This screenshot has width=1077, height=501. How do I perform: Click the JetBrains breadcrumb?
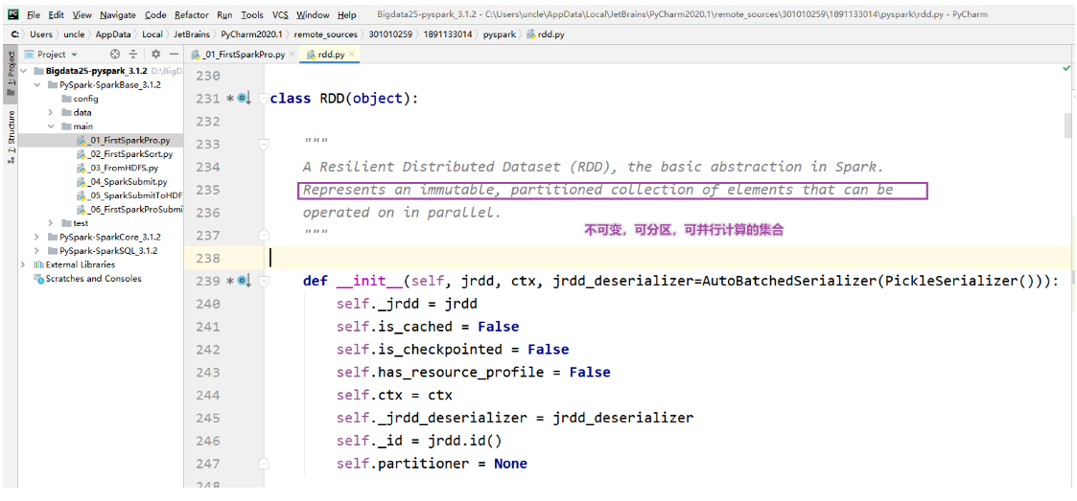click(x=191, y=34)
